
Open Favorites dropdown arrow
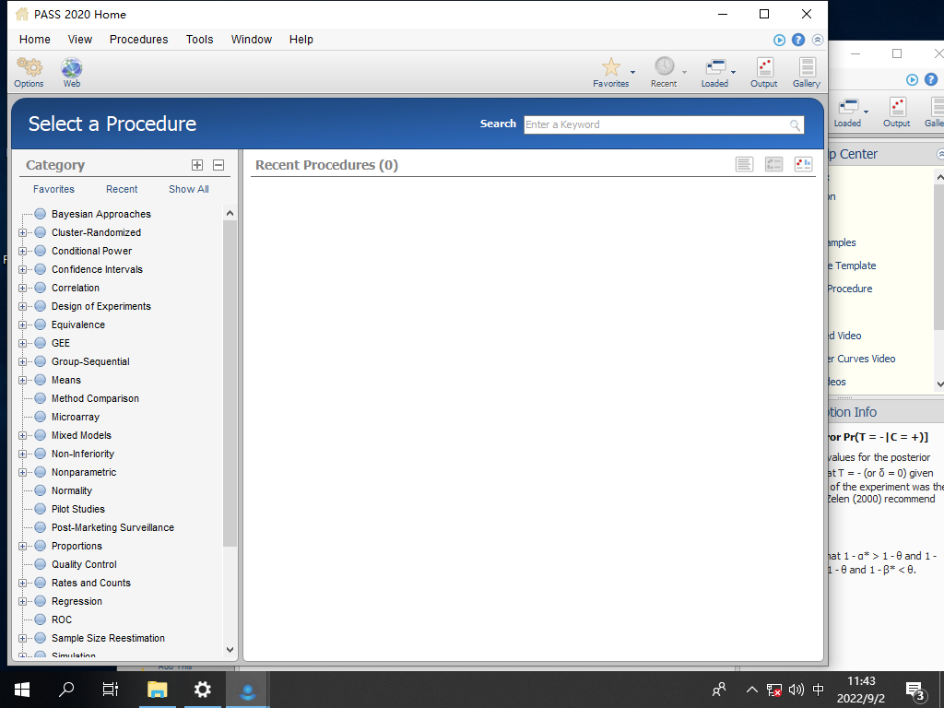pyautogui.click(x=632, y=72)
